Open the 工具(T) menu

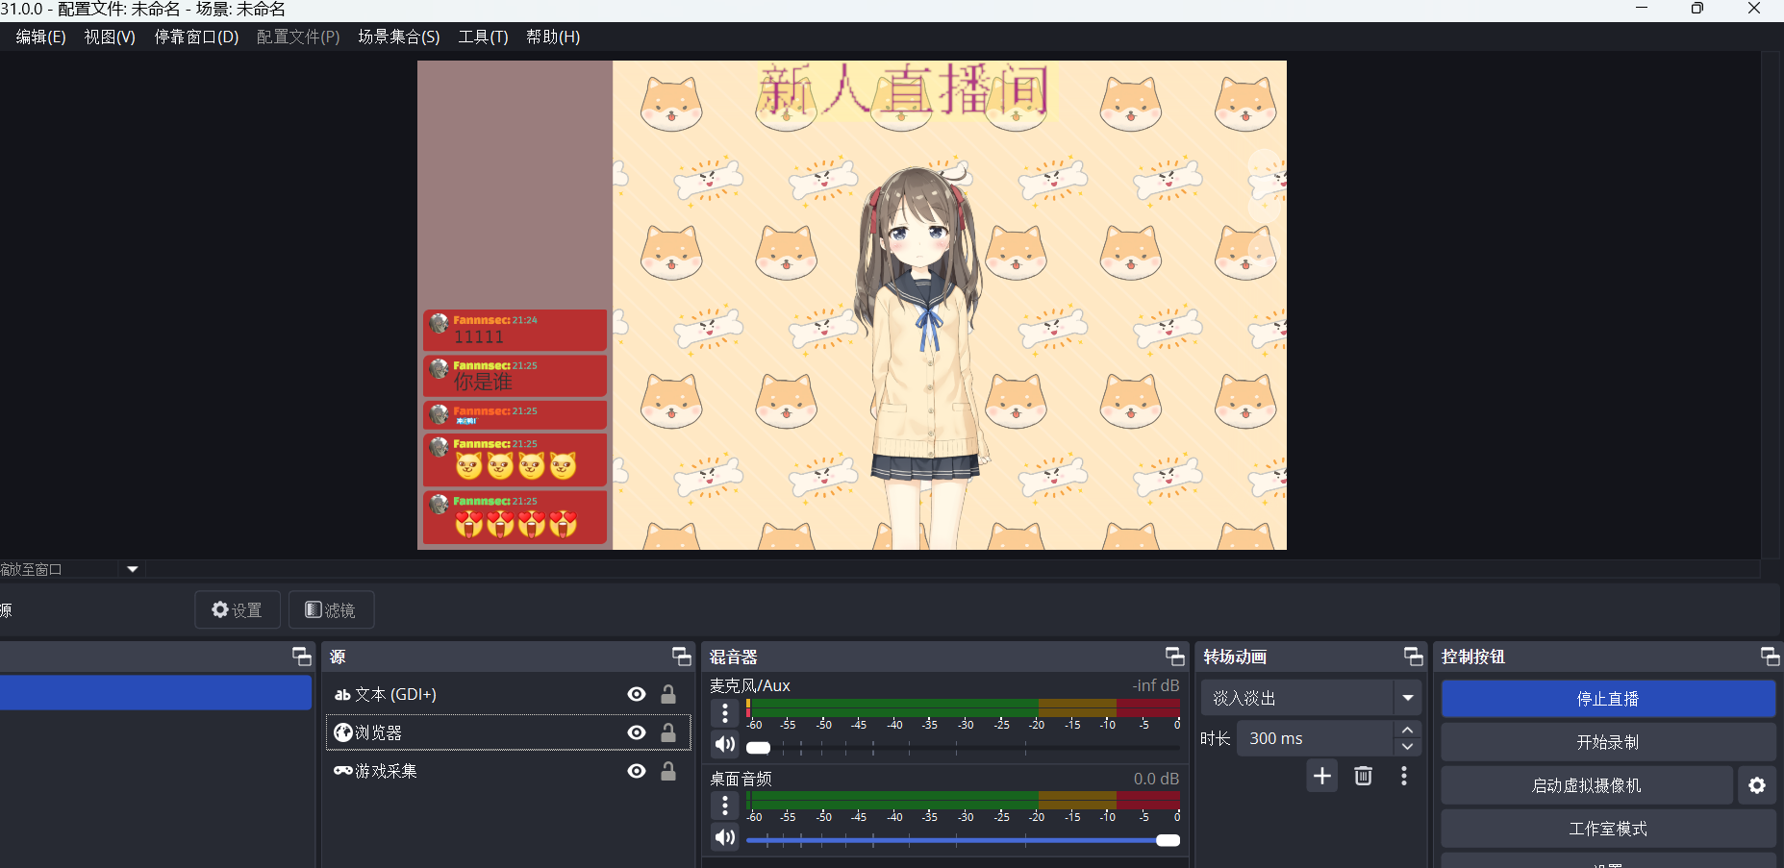click(483, 37)
